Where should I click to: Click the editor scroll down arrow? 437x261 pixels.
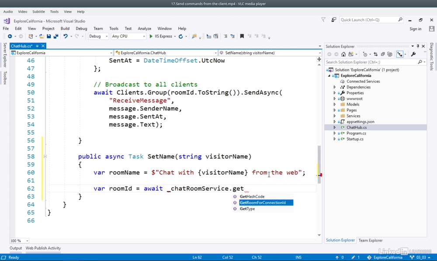(x=319, y=235)
